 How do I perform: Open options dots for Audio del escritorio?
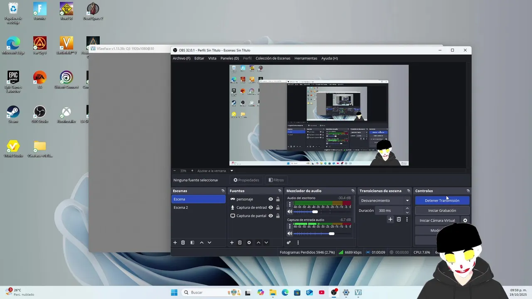click(290, 204)
